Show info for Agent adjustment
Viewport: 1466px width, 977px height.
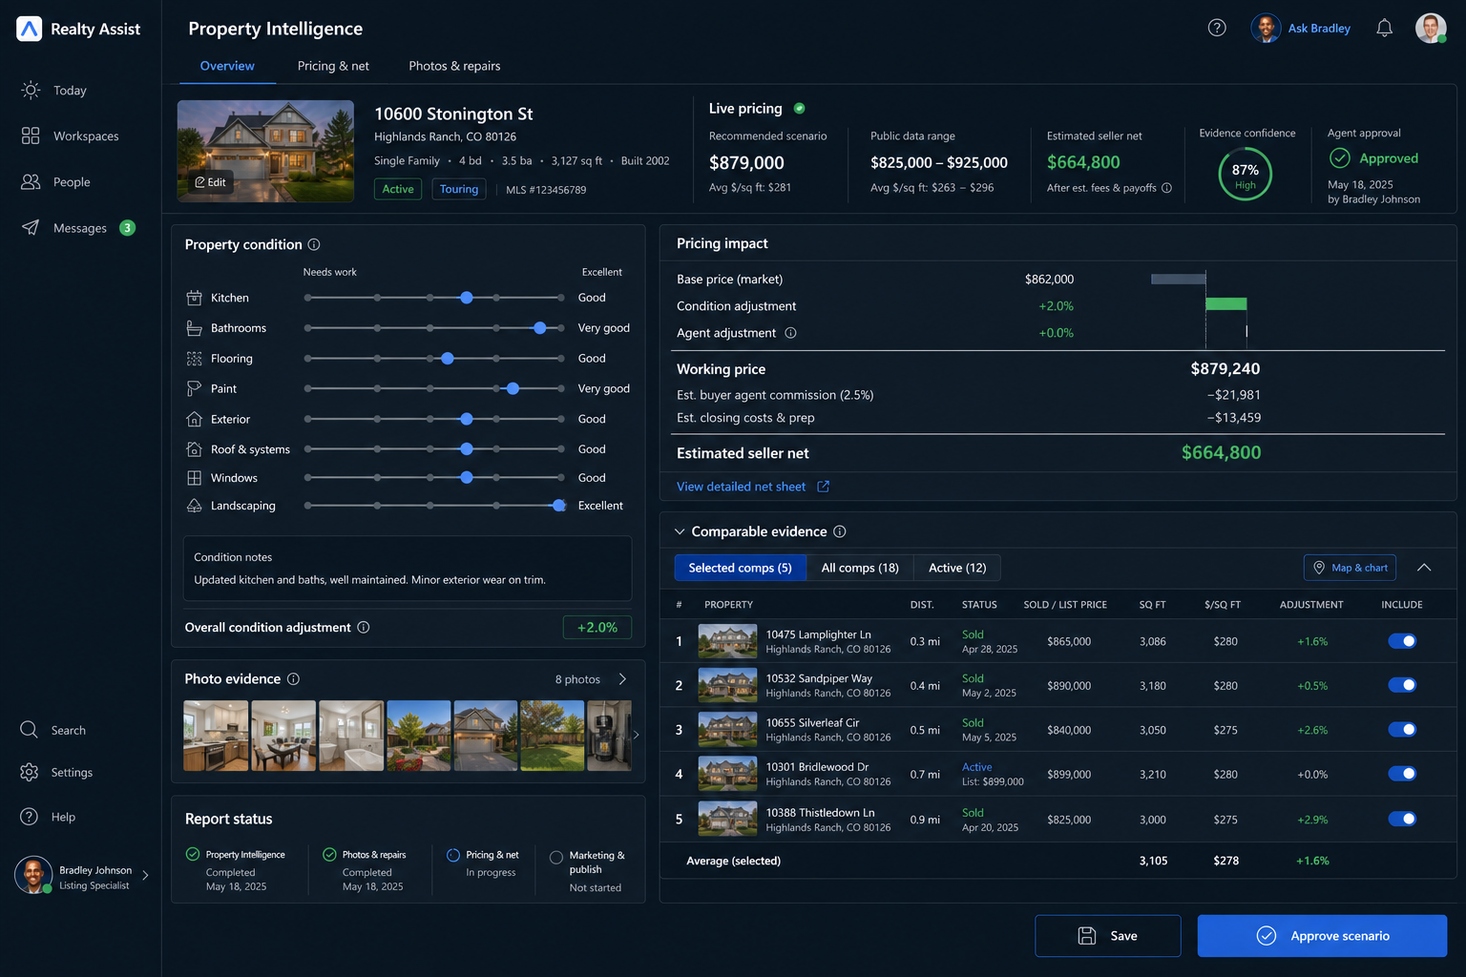[790, 333]
